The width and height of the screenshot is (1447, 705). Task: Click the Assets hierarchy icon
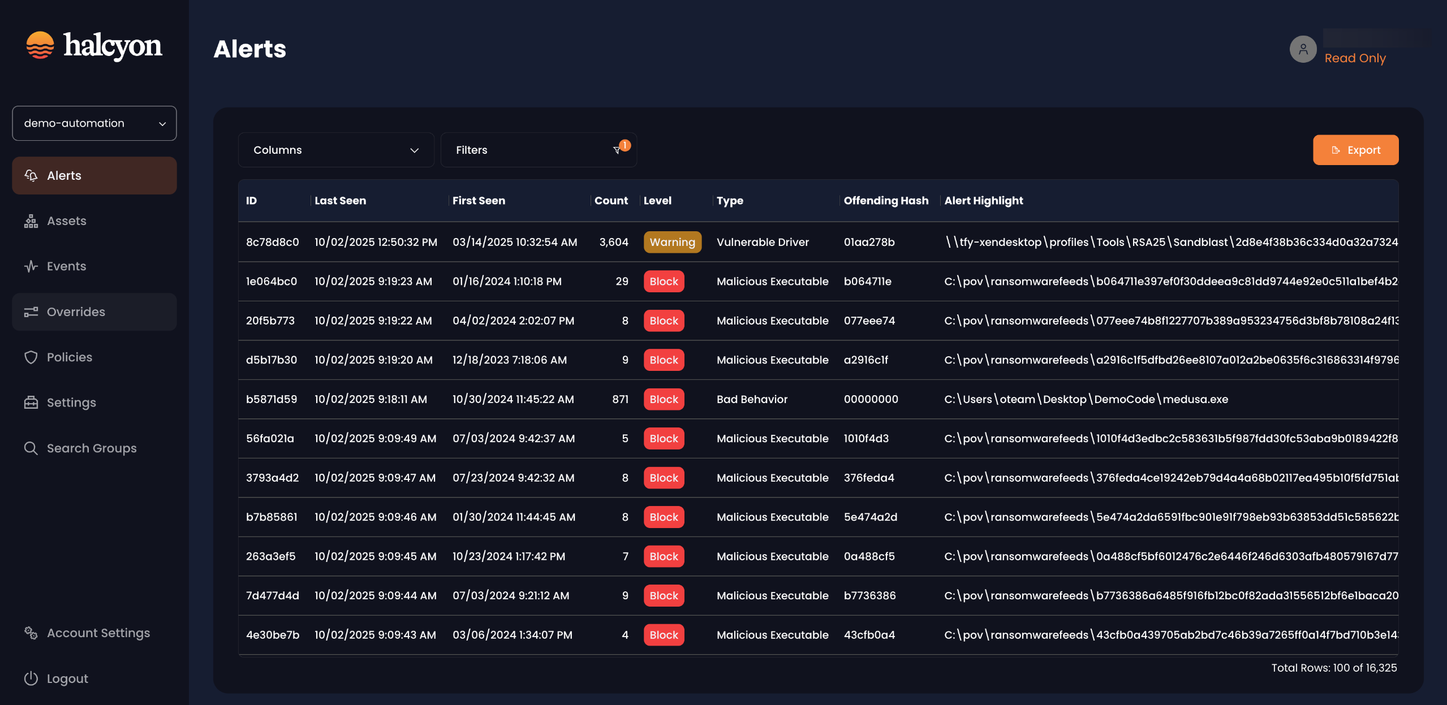pyautogui.click(x=31, y=221)
